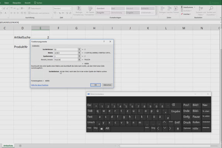
Task: Expand the formula bar
Action: point(221,22)
